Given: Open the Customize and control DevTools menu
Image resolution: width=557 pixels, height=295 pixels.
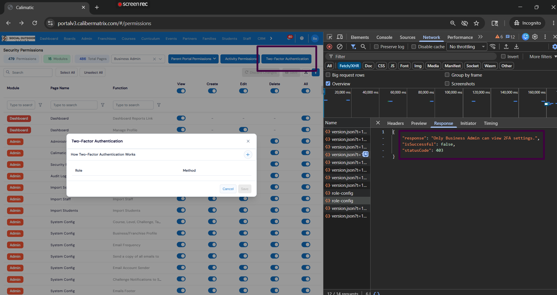Looking at the screenshot, I should pos(545,37).
